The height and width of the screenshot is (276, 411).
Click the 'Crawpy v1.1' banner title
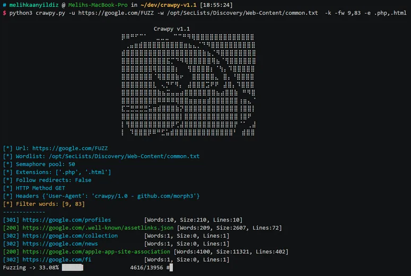[x=172, y=29]
